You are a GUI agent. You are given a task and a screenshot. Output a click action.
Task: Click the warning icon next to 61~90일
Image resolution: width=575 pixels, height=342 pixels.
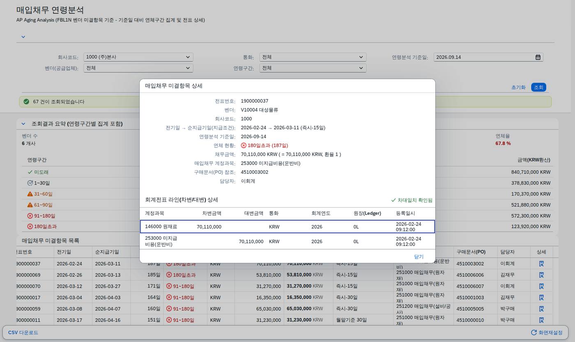tap(30, 205)
